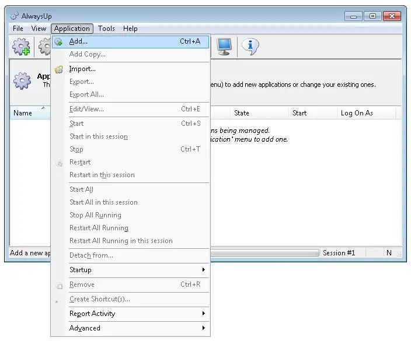Expand the Advanced submenu
Screen dimensions: 411x341
[x=131, y=328]
